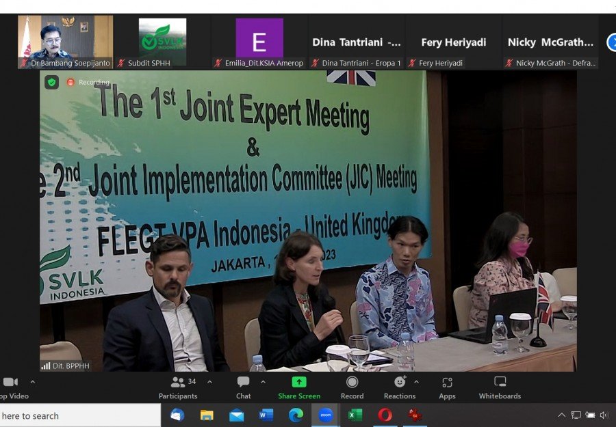Show hidden system tray icons
Screen dimensions: 616x427
(562, 415)
